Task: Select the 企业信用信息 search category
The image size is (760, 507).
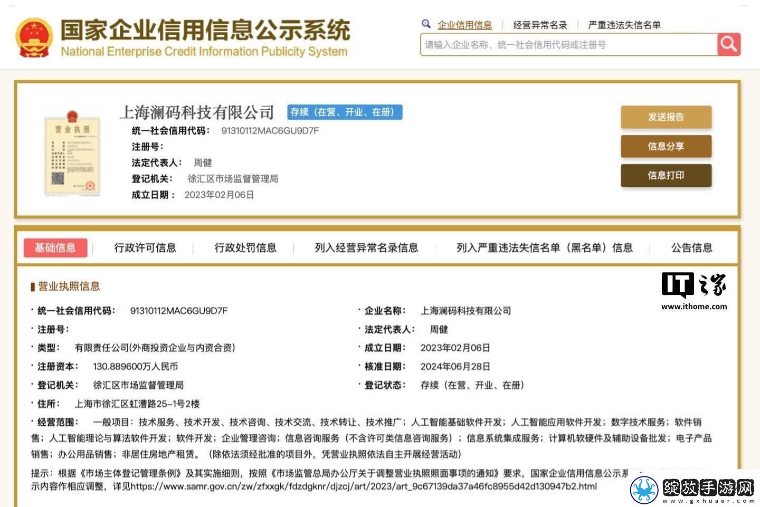Action: [x=464, y=25]
